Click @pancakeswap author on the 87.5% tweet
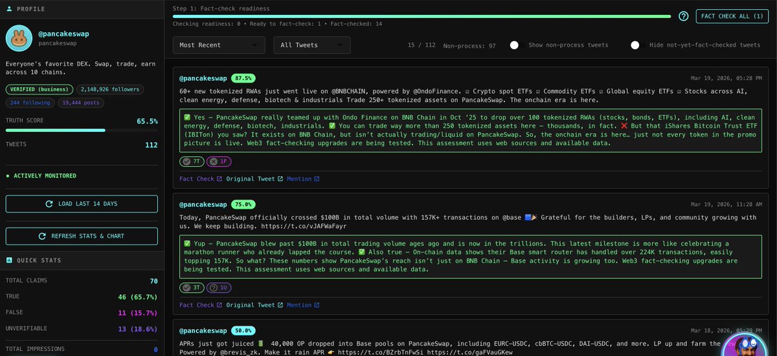Image resolution: width=777 pixels, height=356 pixels. click(203, 78)
